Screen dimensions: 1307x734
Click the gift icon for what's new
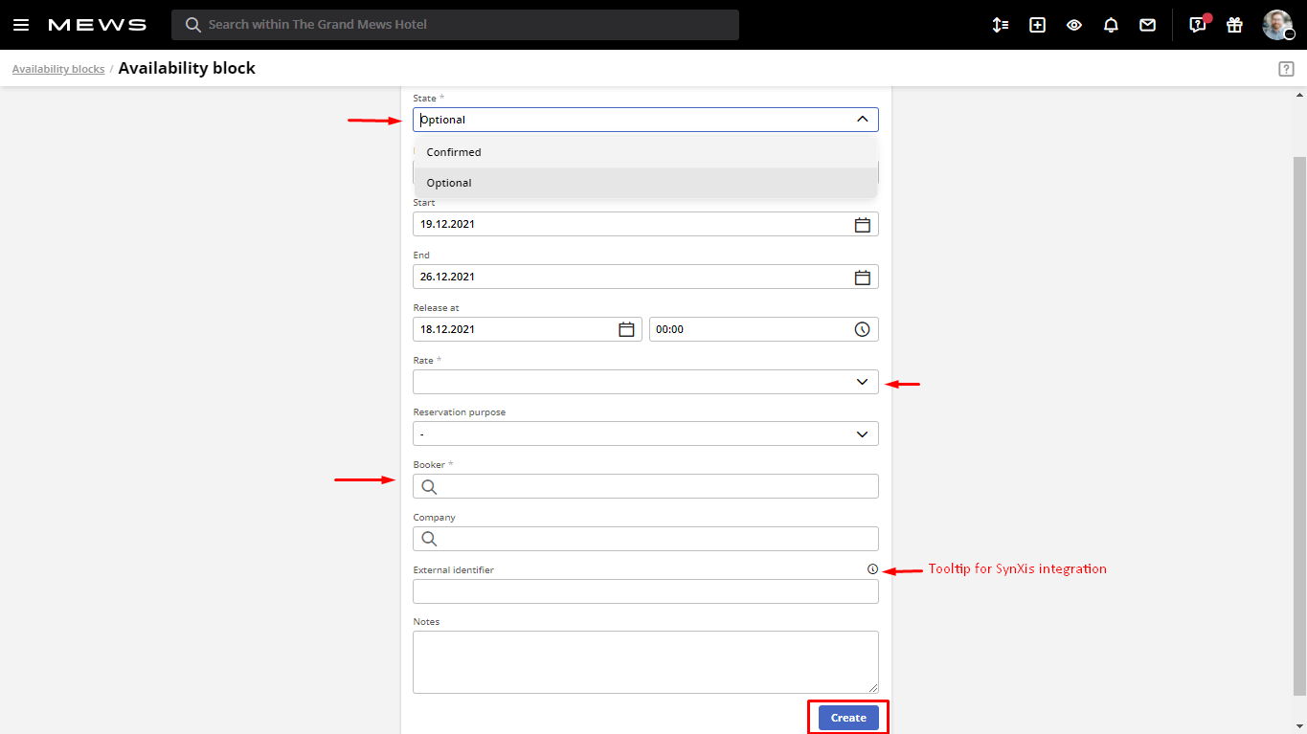tap(1233, 24)
